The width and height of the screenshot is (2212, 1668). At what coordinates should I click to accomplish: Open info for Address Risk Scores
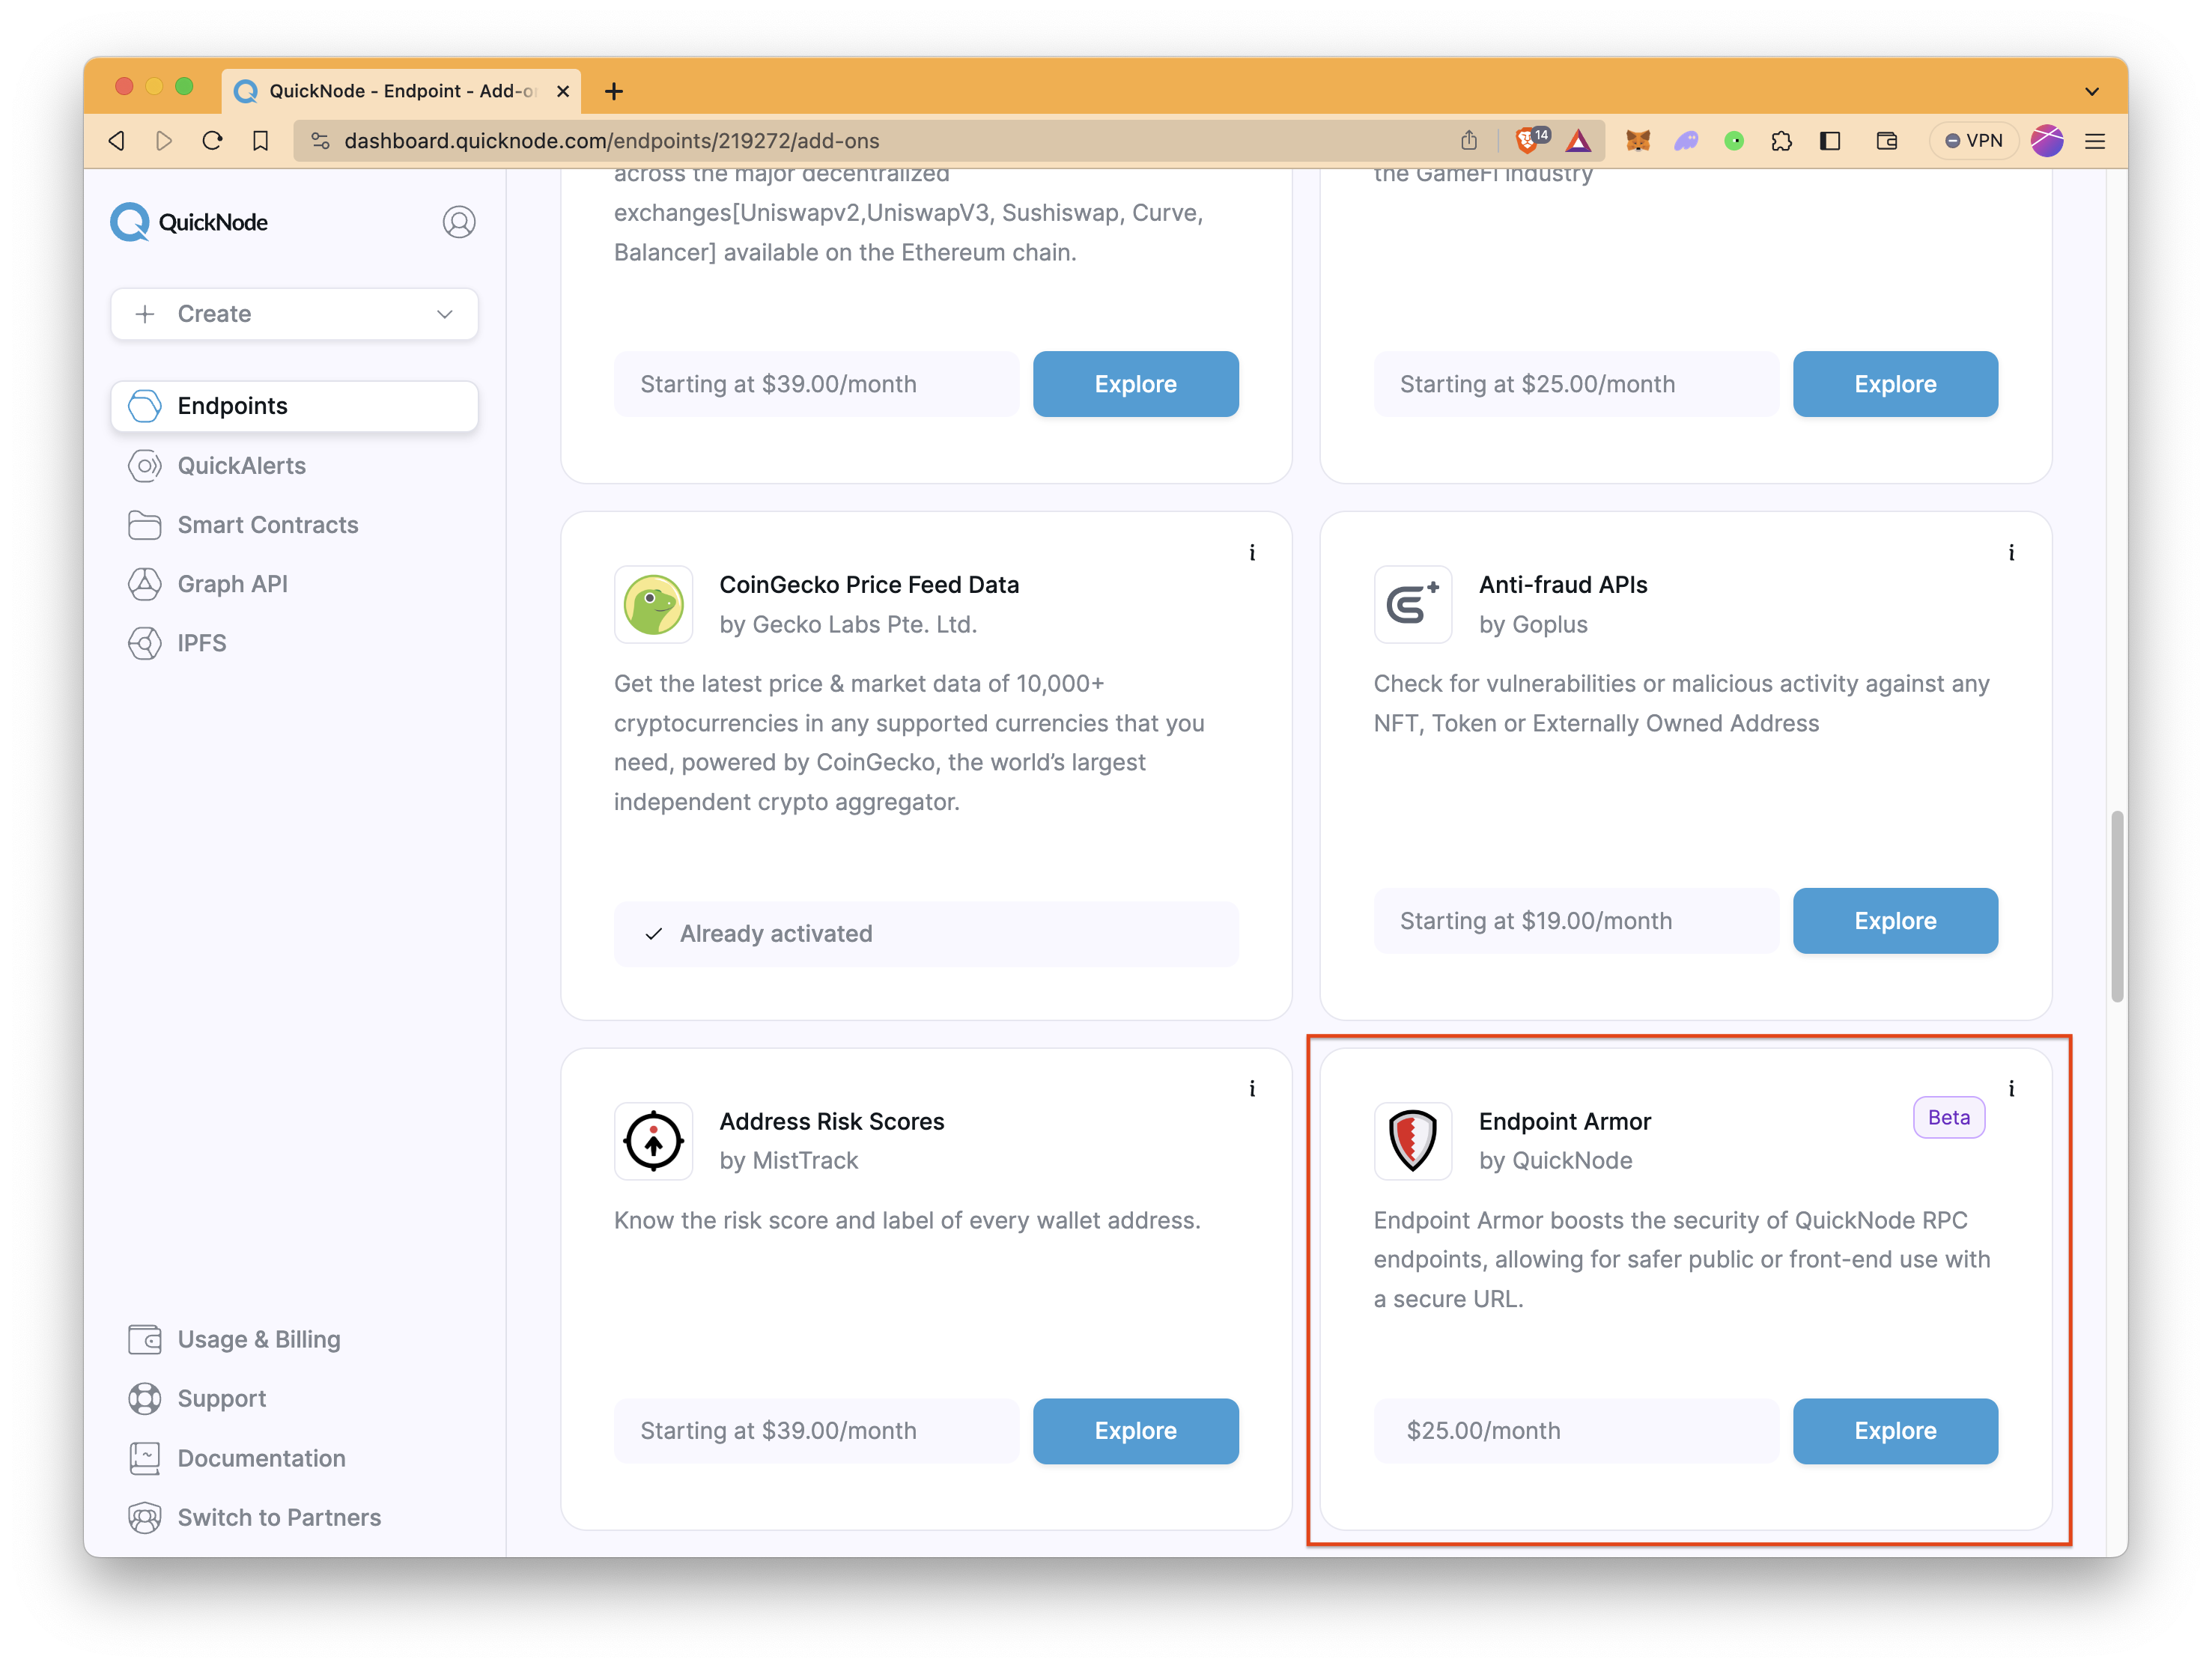[1252, 1088]
